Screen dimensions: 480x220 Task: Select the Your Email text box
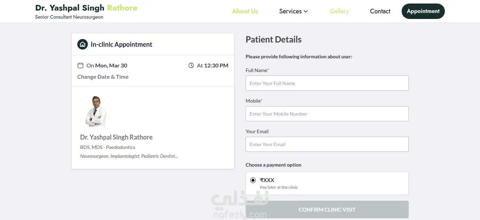pos(327,144)
